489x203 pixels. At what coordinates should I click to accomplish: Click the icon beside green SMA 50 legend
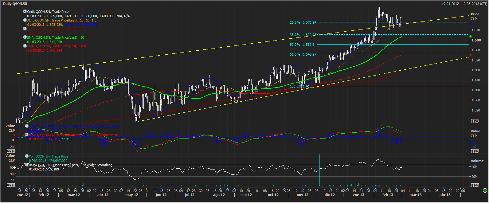coord(25,37)
